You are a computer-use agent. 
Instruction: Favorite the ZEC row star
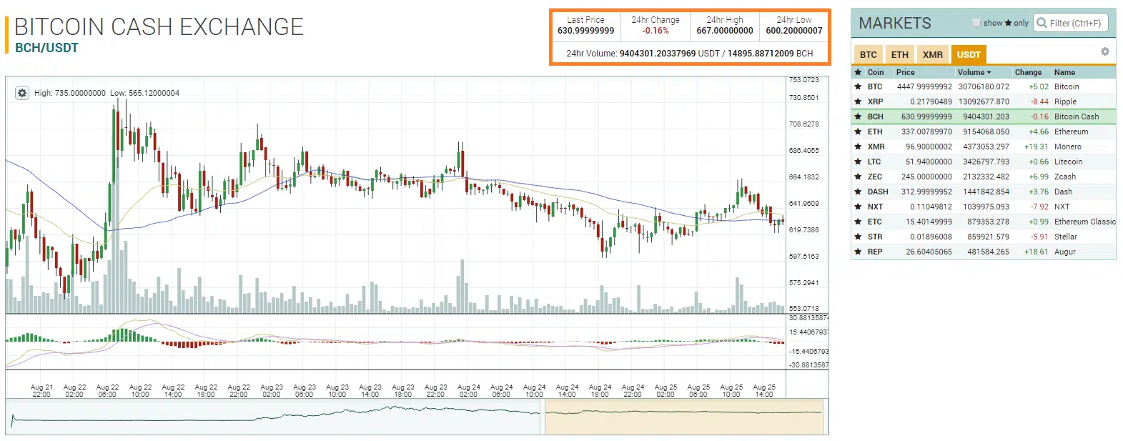(858, 177)
